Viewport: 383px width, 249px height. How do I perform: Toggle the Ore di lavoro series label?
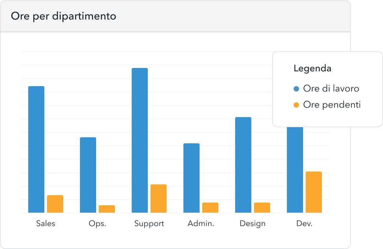[331, 88]
